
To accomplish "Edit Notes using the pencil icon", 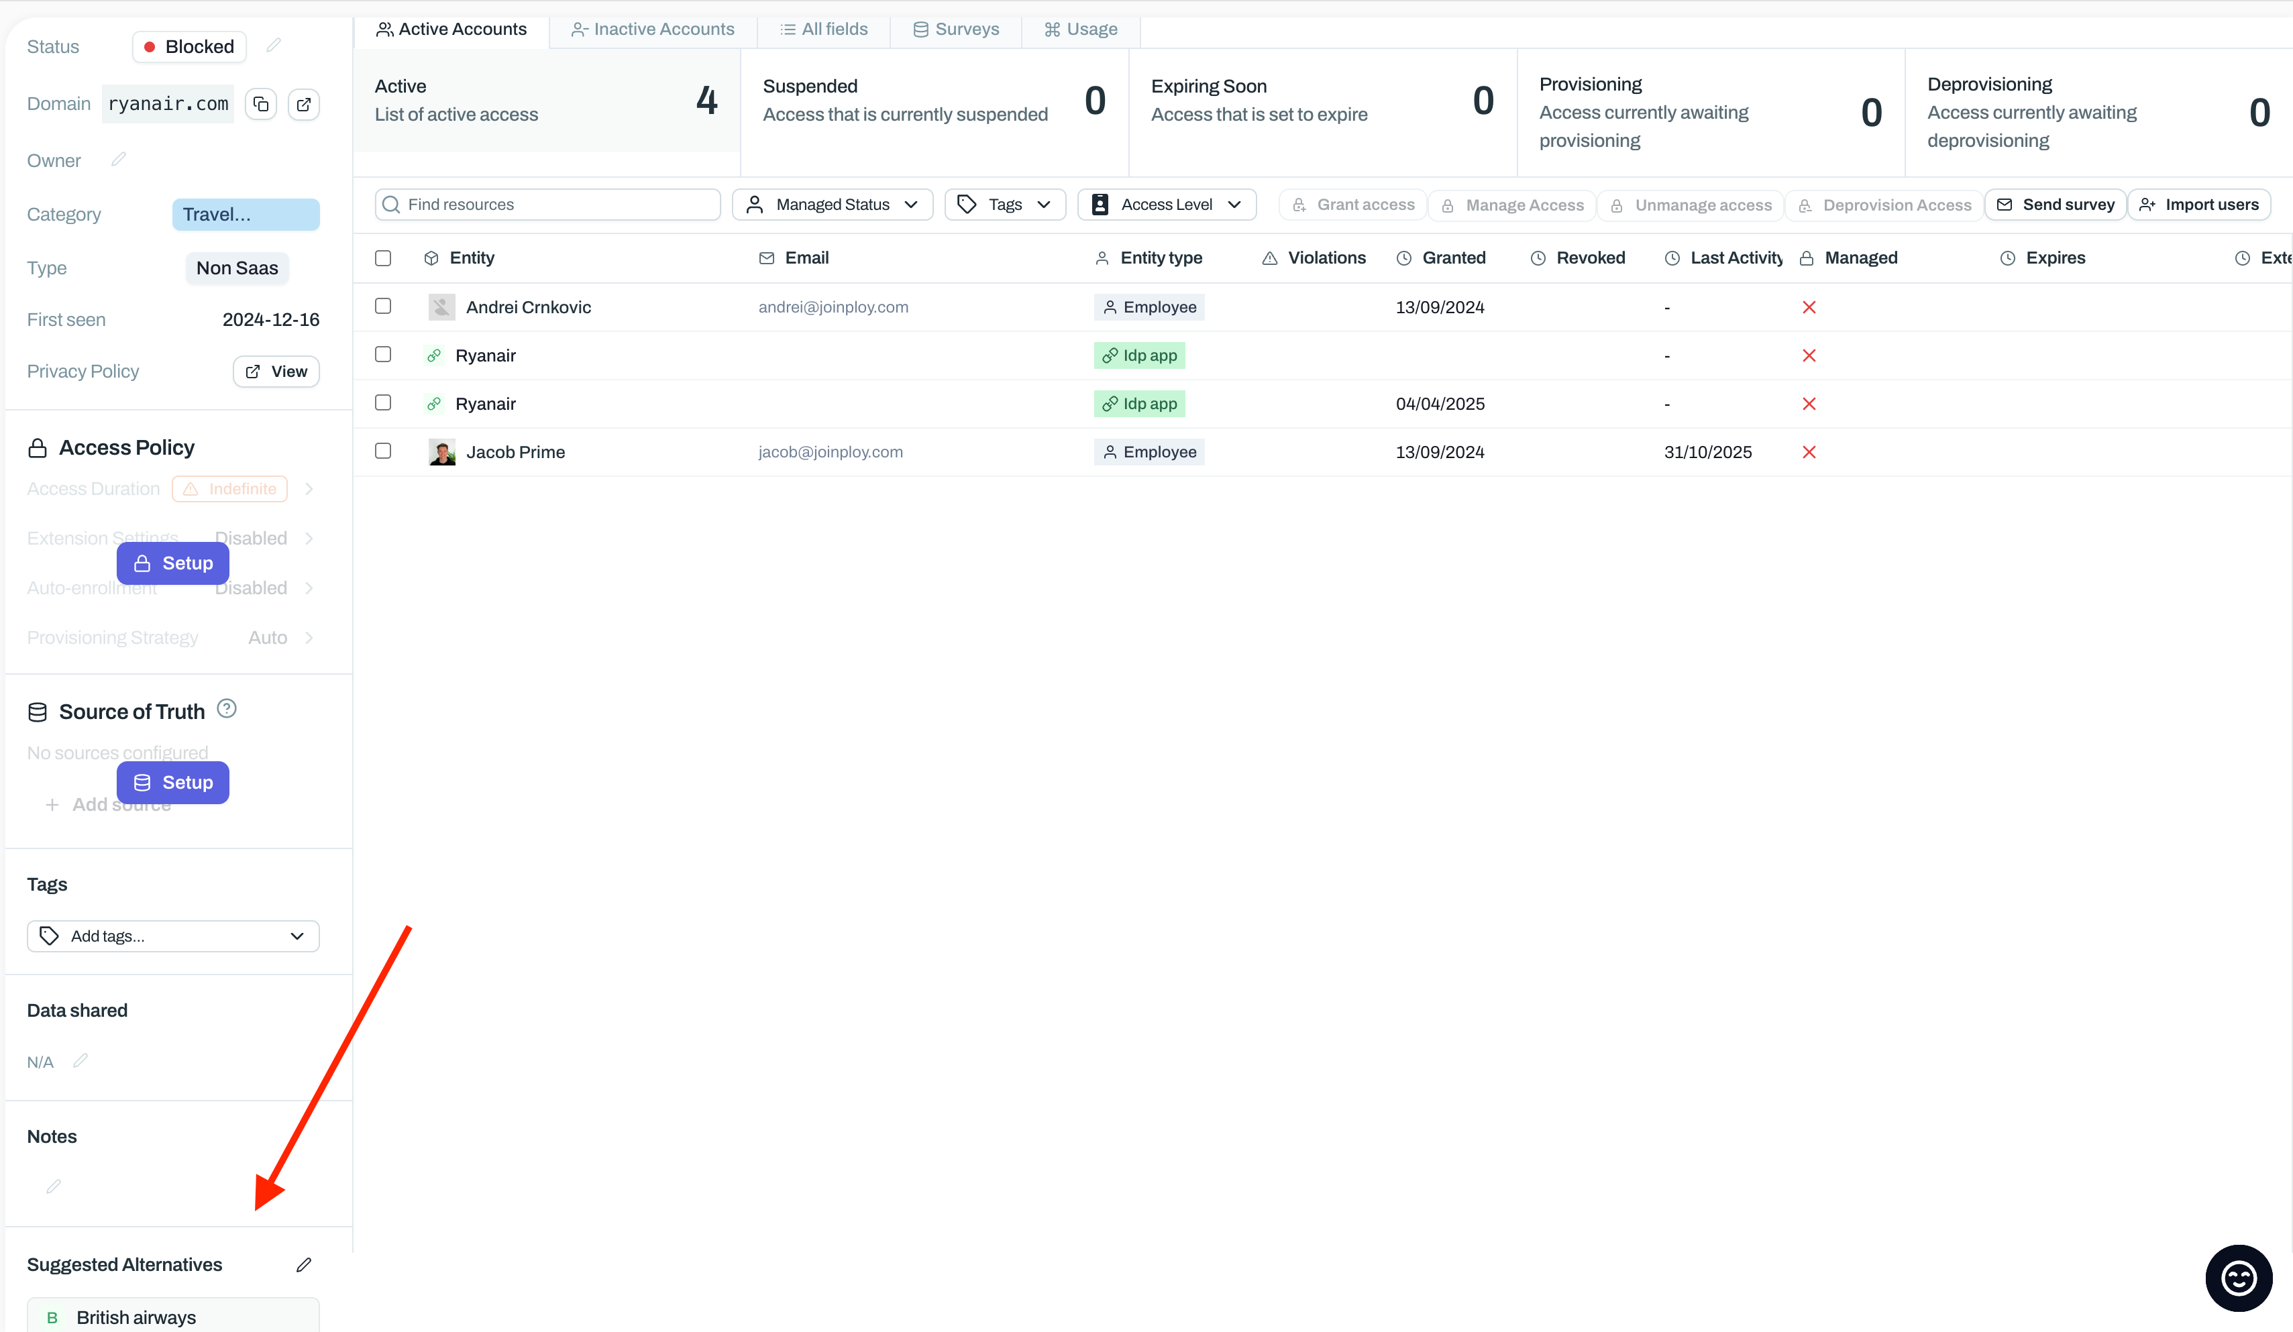I will pyautogui.click(x=54, y=1186).
